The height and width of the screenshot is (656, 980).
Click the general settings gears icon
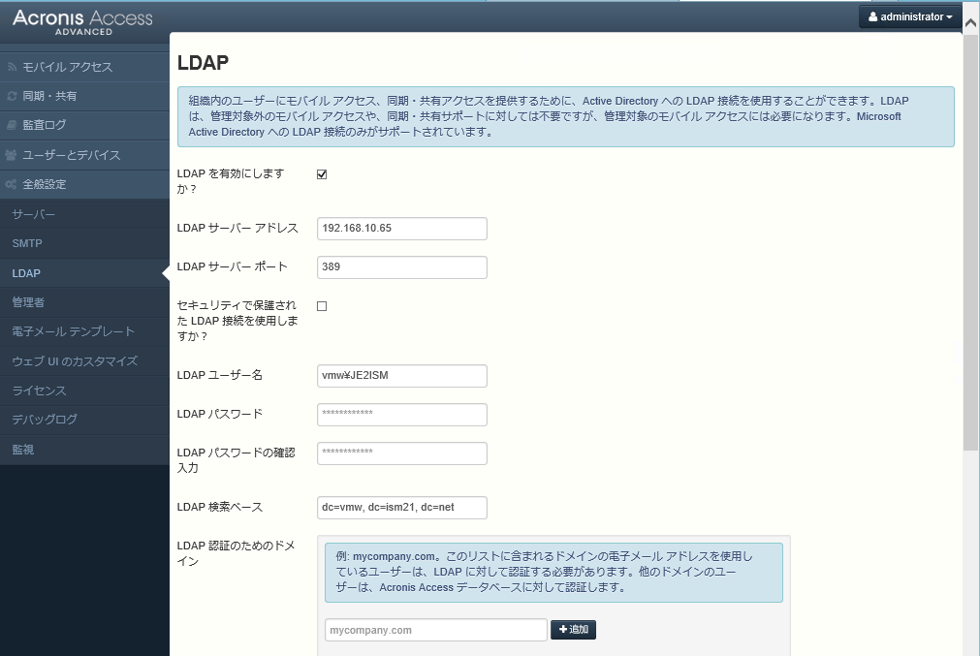(13, 184)
